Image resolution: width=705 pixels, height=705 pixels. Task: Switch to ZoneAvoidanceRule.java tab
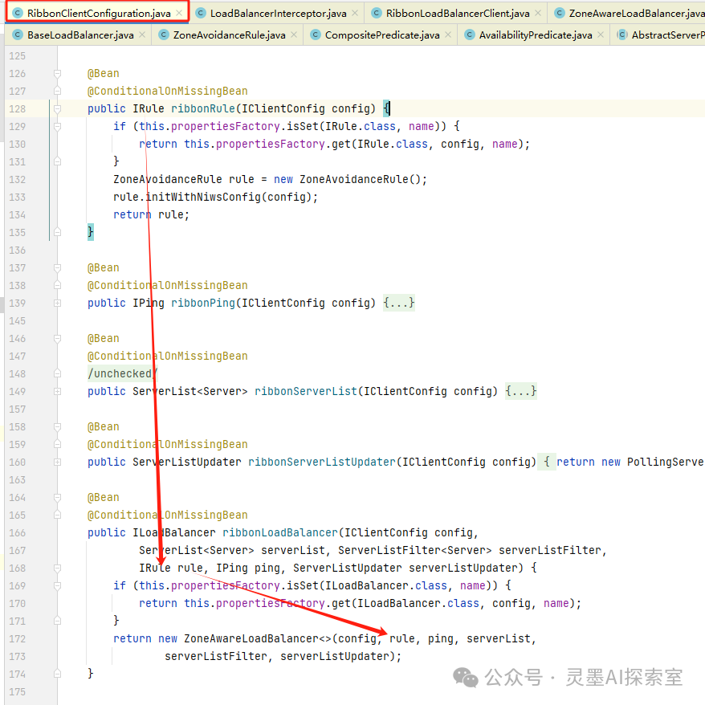click(229, 35)
